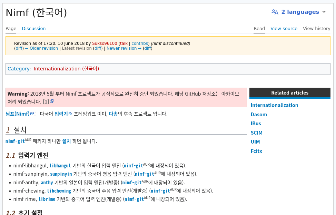Open the libhangul package link

[60, 166]
